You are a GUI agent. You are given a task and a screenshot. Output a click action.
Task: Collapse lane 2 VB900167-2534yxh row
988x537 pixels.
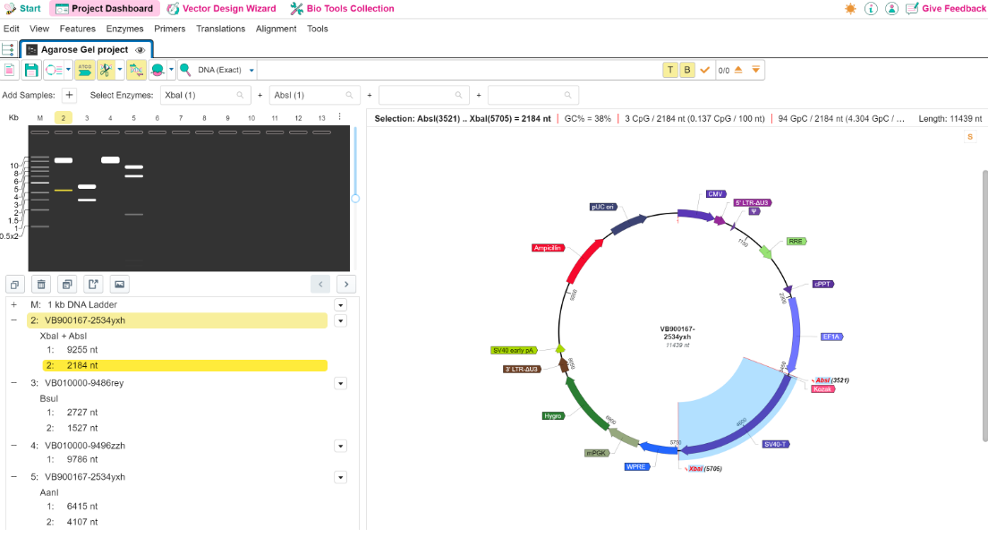(13, 320)
